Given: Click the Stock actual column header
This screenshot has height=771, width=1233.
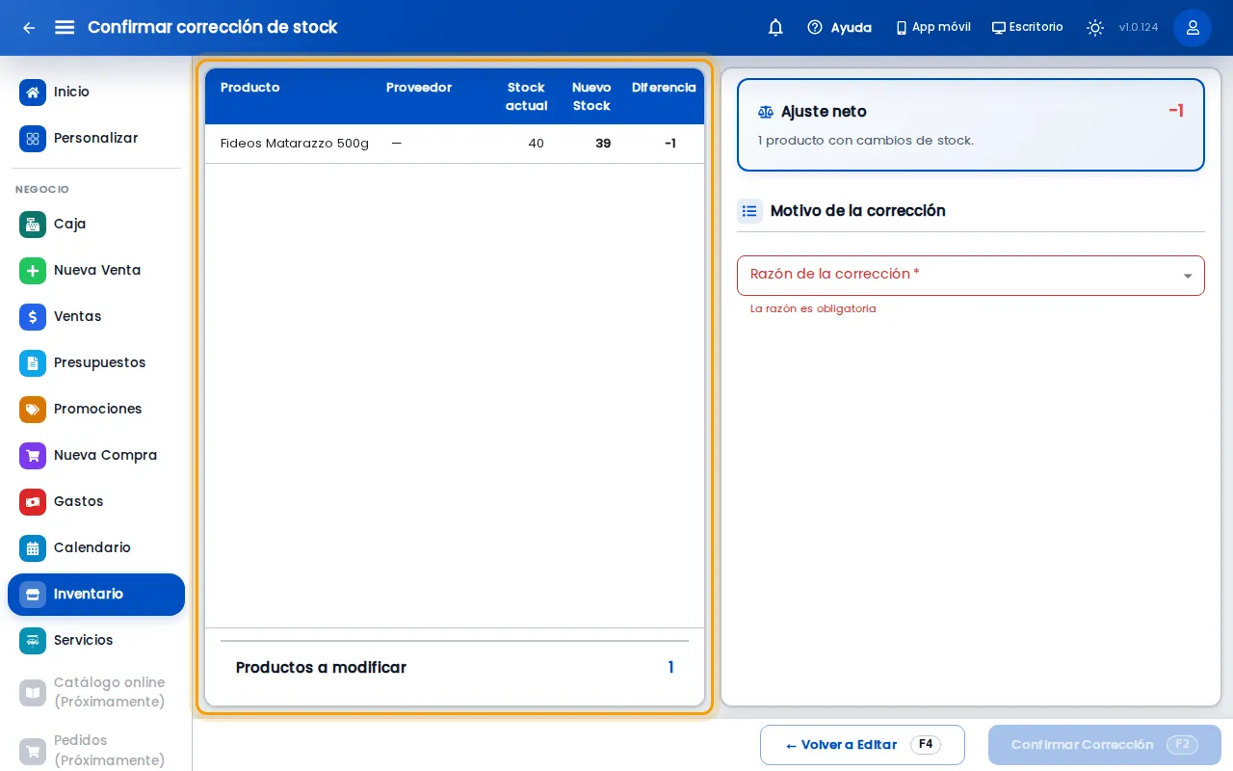Looking at the screenshot, I should [x=526, y=96].
